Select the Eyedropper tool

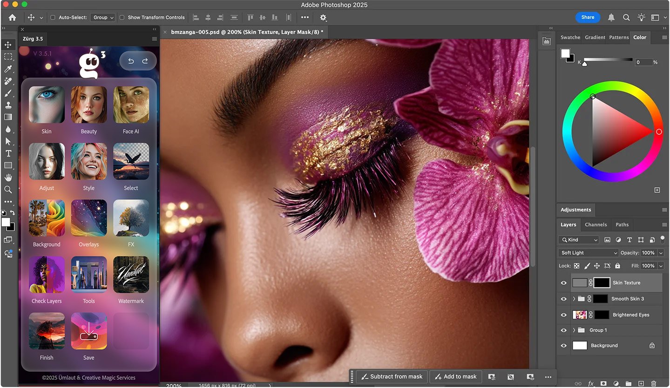click(x=8, y=69)
